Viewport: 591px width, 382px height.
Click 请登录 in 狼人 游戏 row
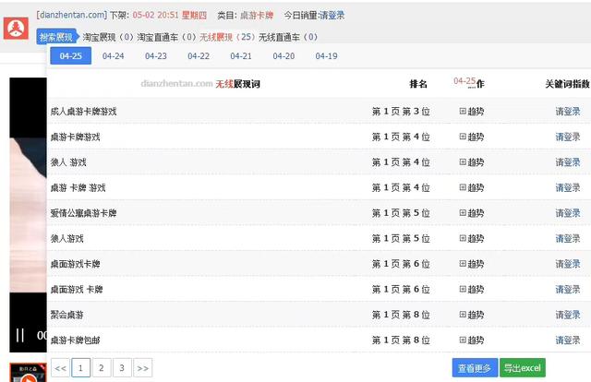coord(568,162)
